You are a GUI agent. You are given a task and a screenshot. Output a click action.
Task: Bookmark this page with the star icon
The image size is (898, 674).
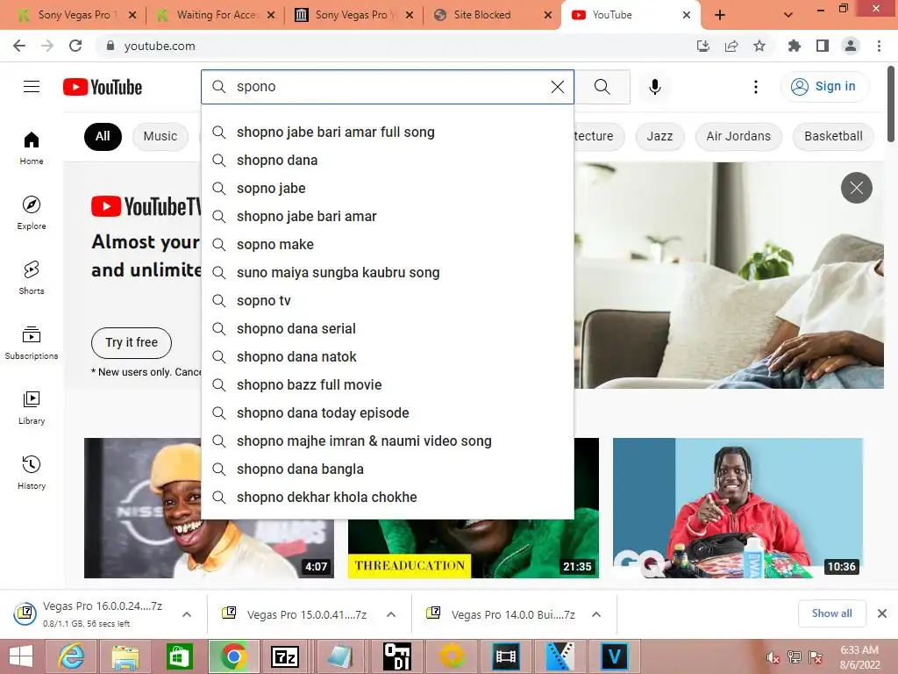click(759, 46)
